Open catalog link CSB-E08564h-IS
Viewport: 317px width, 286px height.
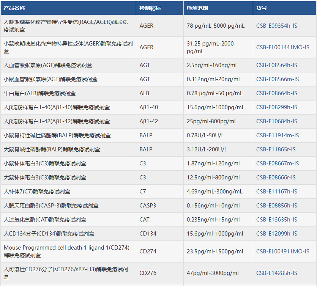point(276,65)
